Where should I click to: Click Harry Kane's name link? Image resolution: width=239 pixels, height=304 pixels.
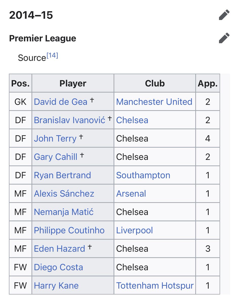pyautogui.click(x=56, y=286)
